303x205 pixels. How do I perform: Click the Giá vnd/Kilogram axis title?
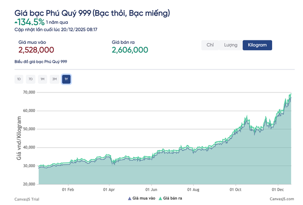pos(19,138)
